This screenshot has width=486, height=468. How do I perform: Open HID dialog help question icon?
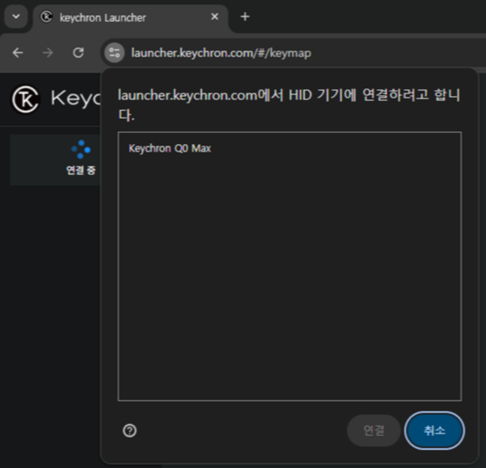(130, 430)
